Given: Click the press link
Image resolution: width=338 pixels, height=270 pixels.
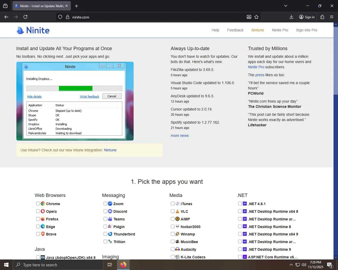Looking at the screenshot, I should 260,75.
